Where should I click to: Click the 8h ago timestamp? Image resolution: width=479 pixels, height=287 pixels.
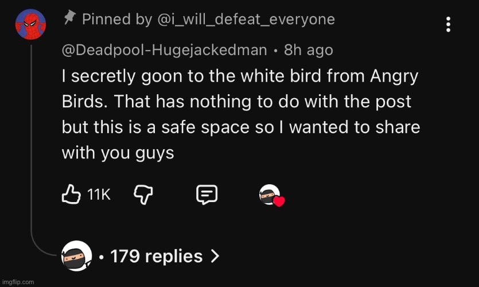[308, 50]
